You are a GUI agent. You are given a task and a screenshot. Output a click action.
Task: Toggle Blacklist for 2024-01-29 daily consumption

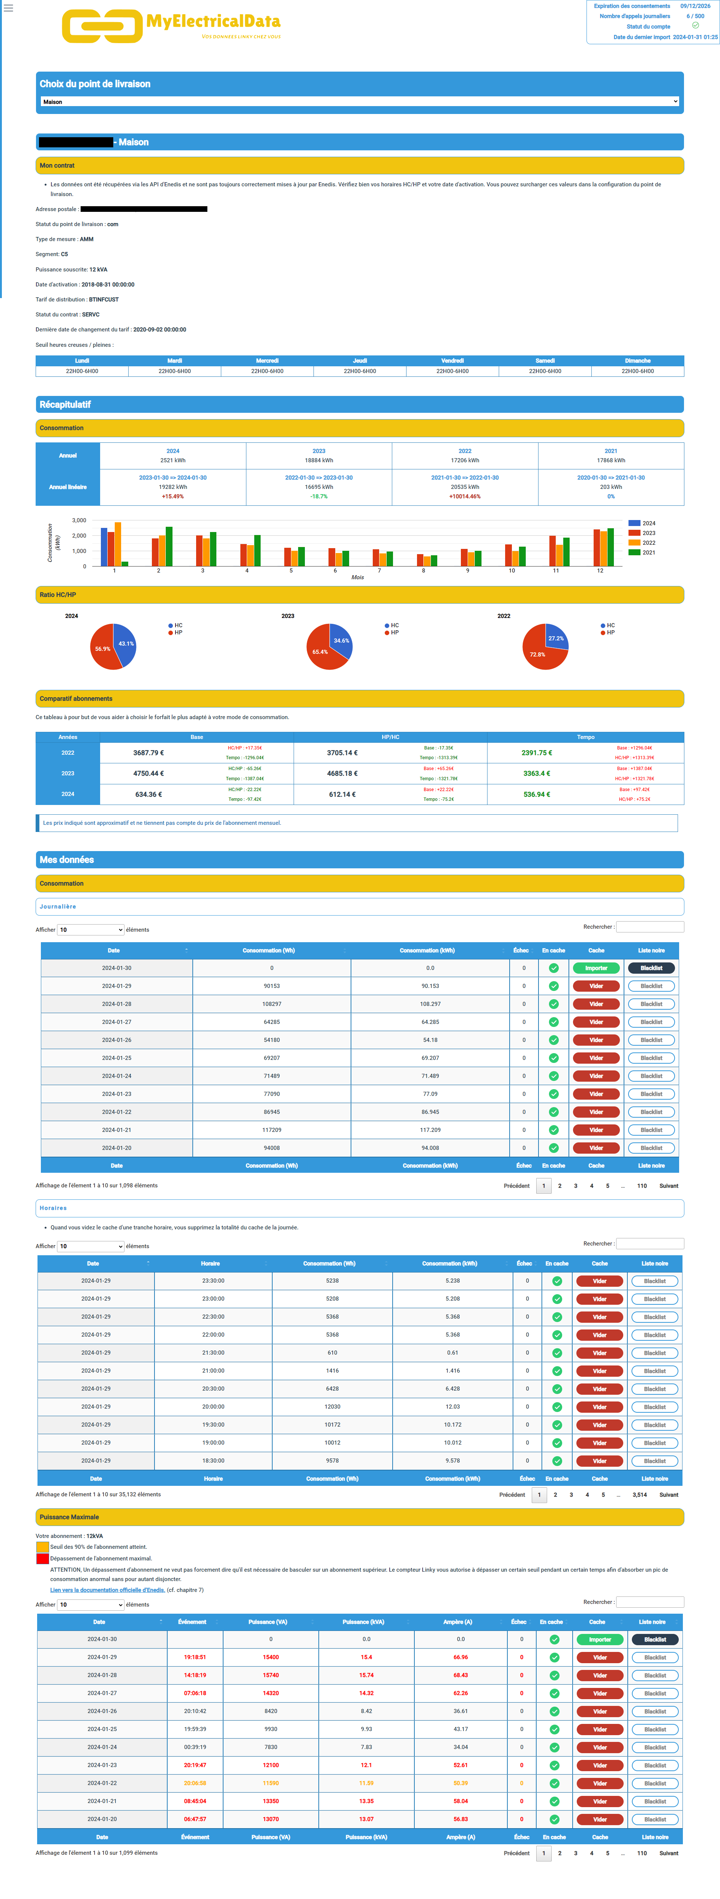(x=651, y=986)
